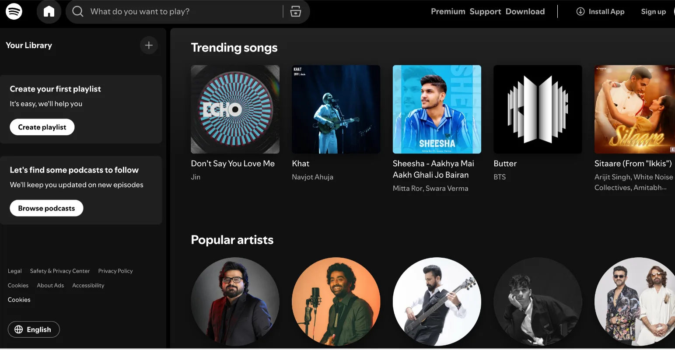Click artist name BTS
The width and height of the screenshot is (675, 350).
(500, 177)
